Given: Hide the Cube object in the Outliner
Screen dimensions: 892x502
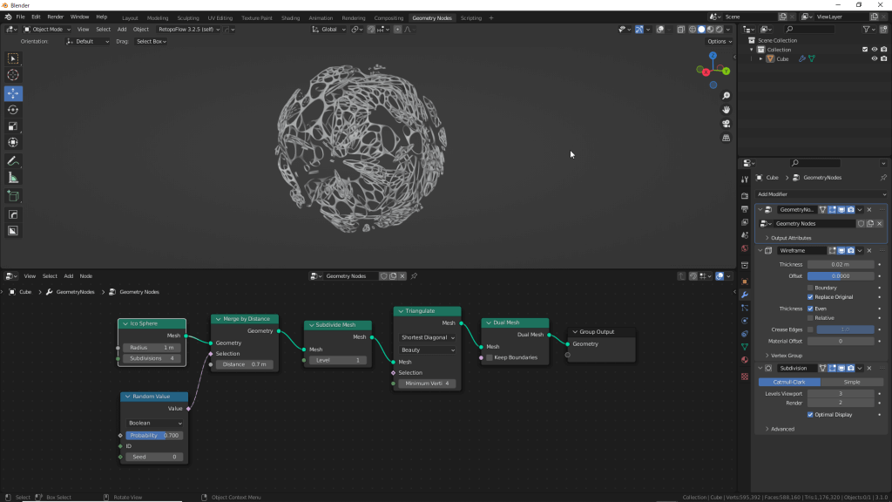Looking at the screenshot, I should coord(875,58).
